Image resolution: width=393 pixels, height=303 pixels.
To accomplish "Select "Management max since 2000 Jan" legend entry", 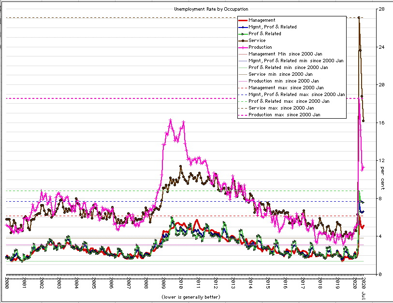I will coord(286,88).
